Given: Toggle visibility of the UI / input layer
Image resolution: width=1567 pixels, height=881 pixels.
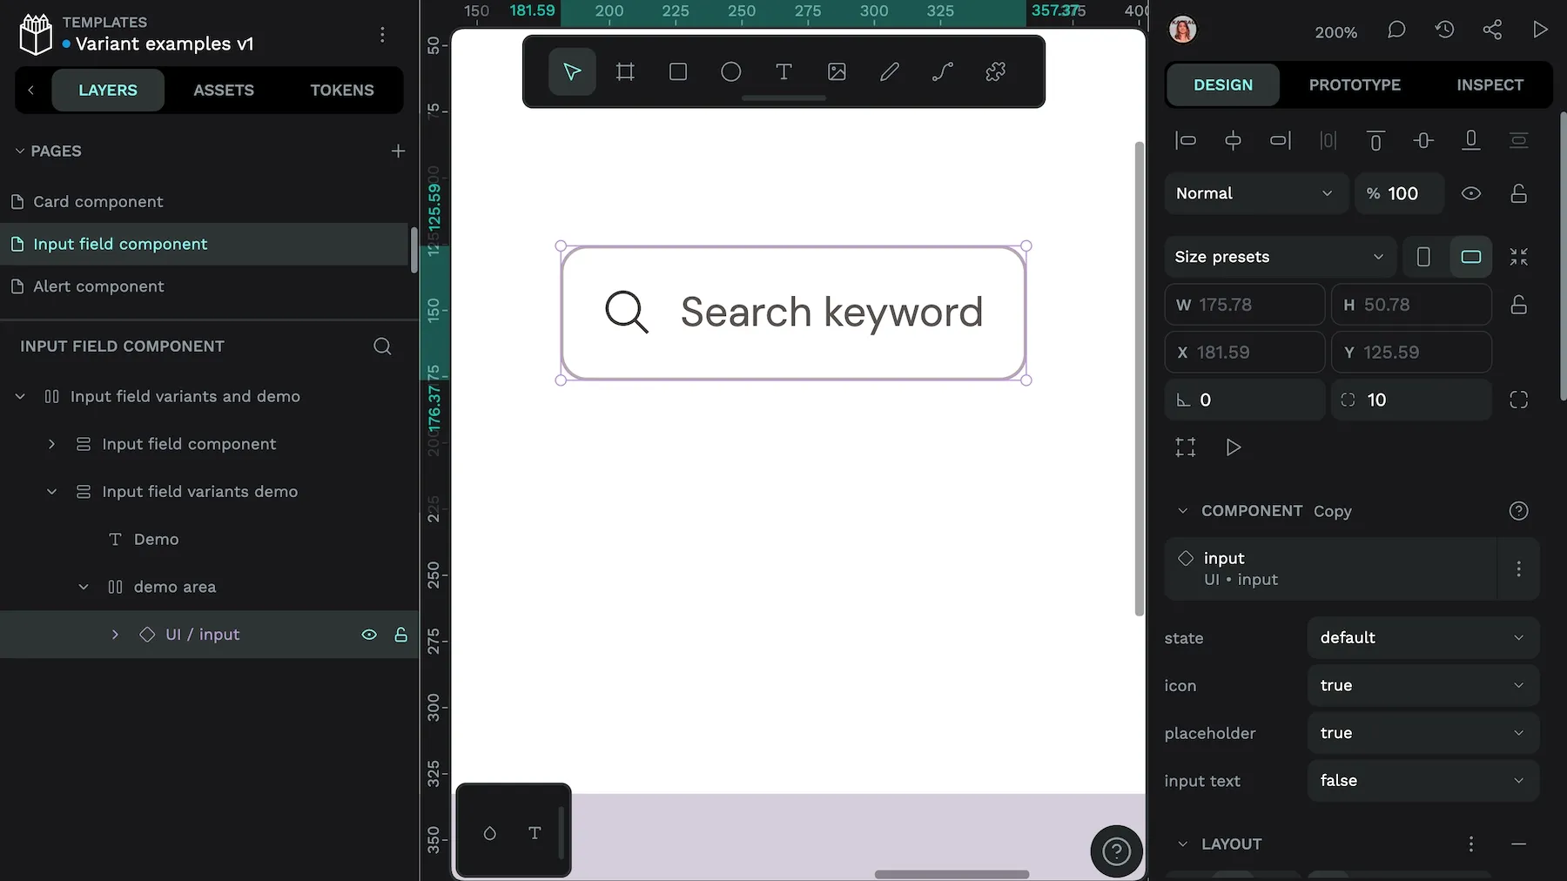Looking at the screenshot, I should click(x=369, y=635).
